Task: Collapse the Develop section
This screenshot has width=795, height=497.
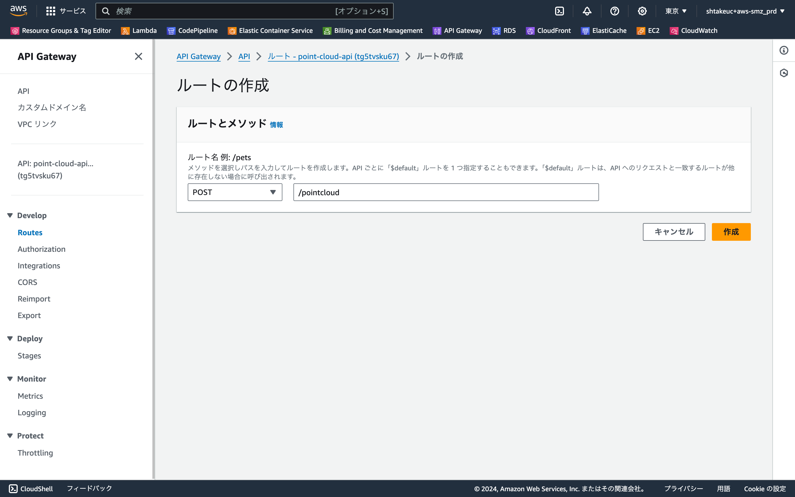Action: pyautogui.click(x=10, y=215)
